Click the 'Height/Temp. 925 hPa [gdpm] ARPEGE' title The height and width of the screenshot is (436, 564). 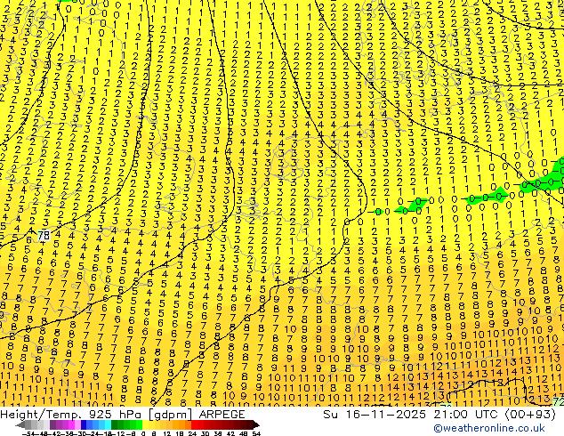point(123,414)
